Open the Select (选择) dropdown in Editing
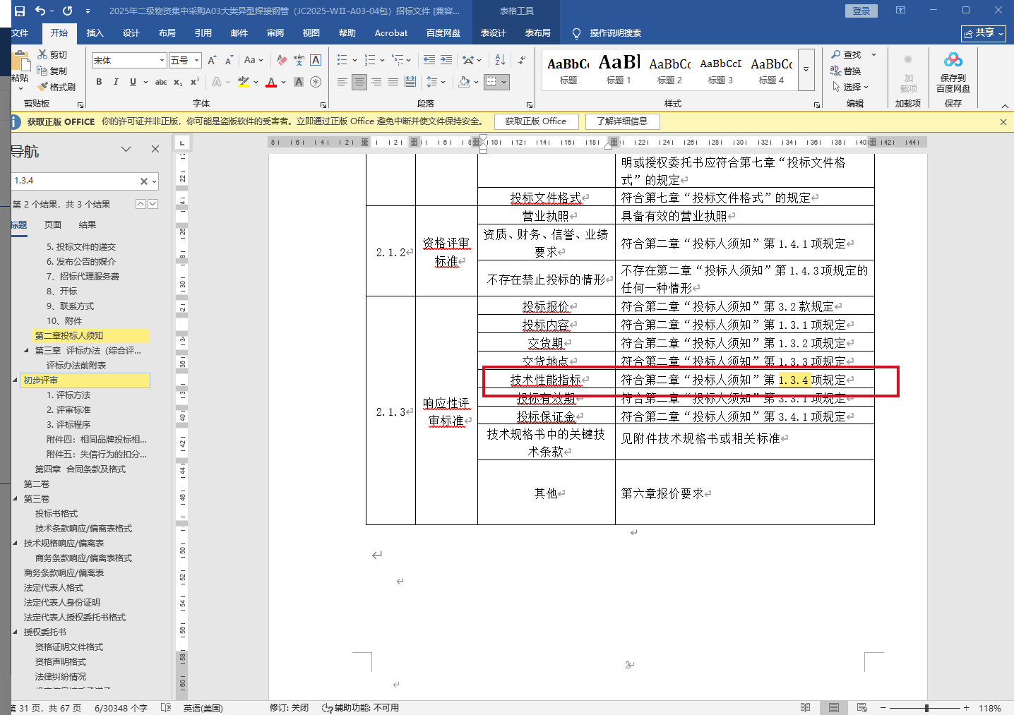 point(850,87)
